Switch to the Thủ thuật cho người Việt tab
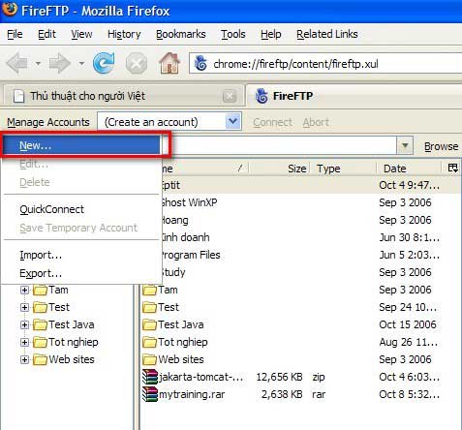This screenshot has width=462, height=430. click(123, 96)
